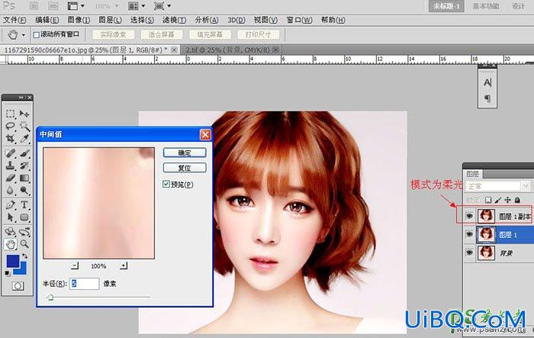Select the Clone Stamp tool
The height and width of the screenshot is (338, 534).
coord(10,166)
